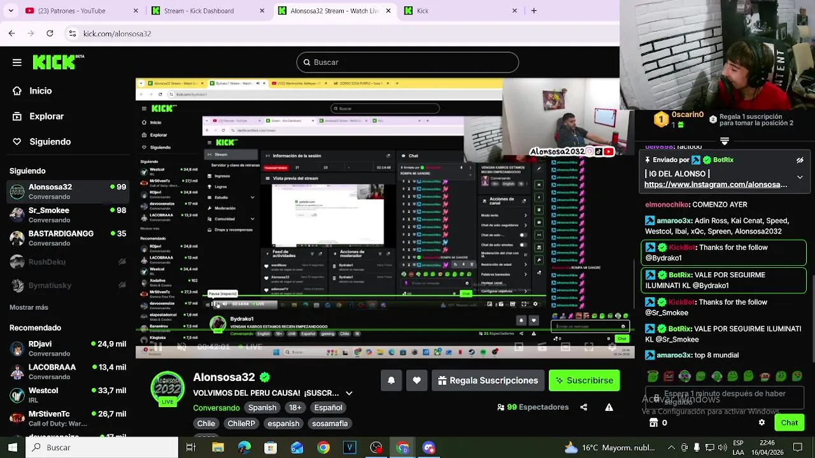Open BASTARDIGANGG channel from the sidebar
Image resolution: width=815 pixels, height=458 pixels.
point(67,239)
